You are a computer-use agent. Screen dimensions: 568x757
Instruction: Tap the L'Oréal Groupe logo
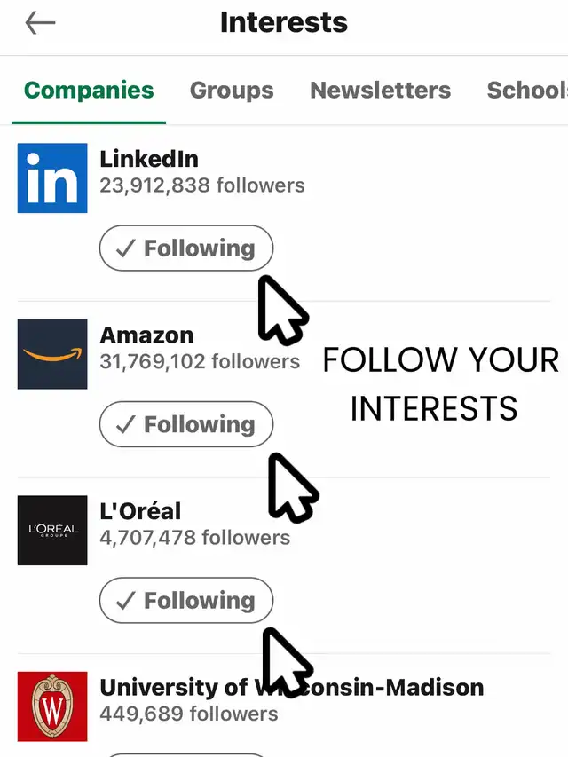point(52,530)
